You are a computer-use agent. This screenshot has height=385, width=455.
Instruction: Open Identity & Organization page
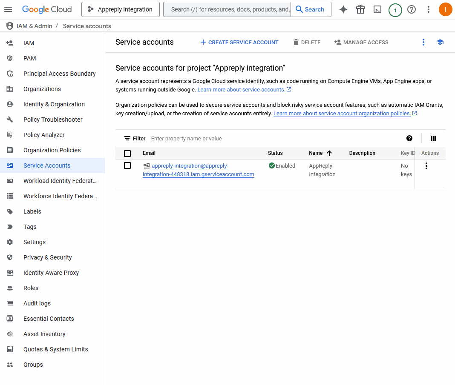52,104
